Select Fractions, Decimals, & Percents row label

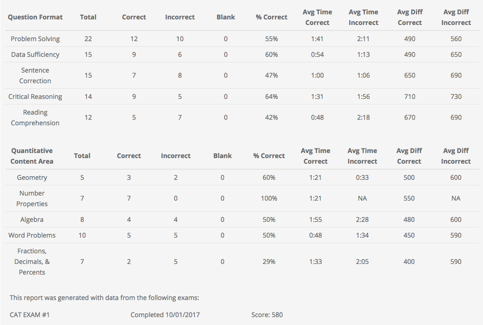tap(32, 262)
